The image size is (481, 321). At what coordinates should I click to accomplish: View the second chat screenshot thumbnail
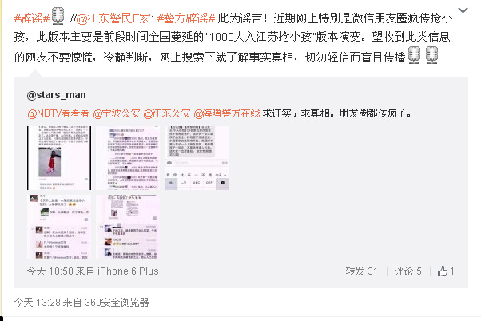[x=128, y=158]
